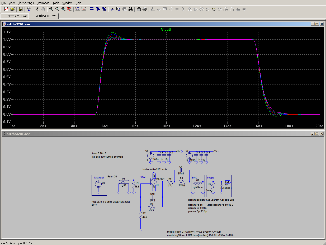Run the simulation with the running-man icon
The image size is (326, 245).
pyautogui.click(x=37, y=9)
